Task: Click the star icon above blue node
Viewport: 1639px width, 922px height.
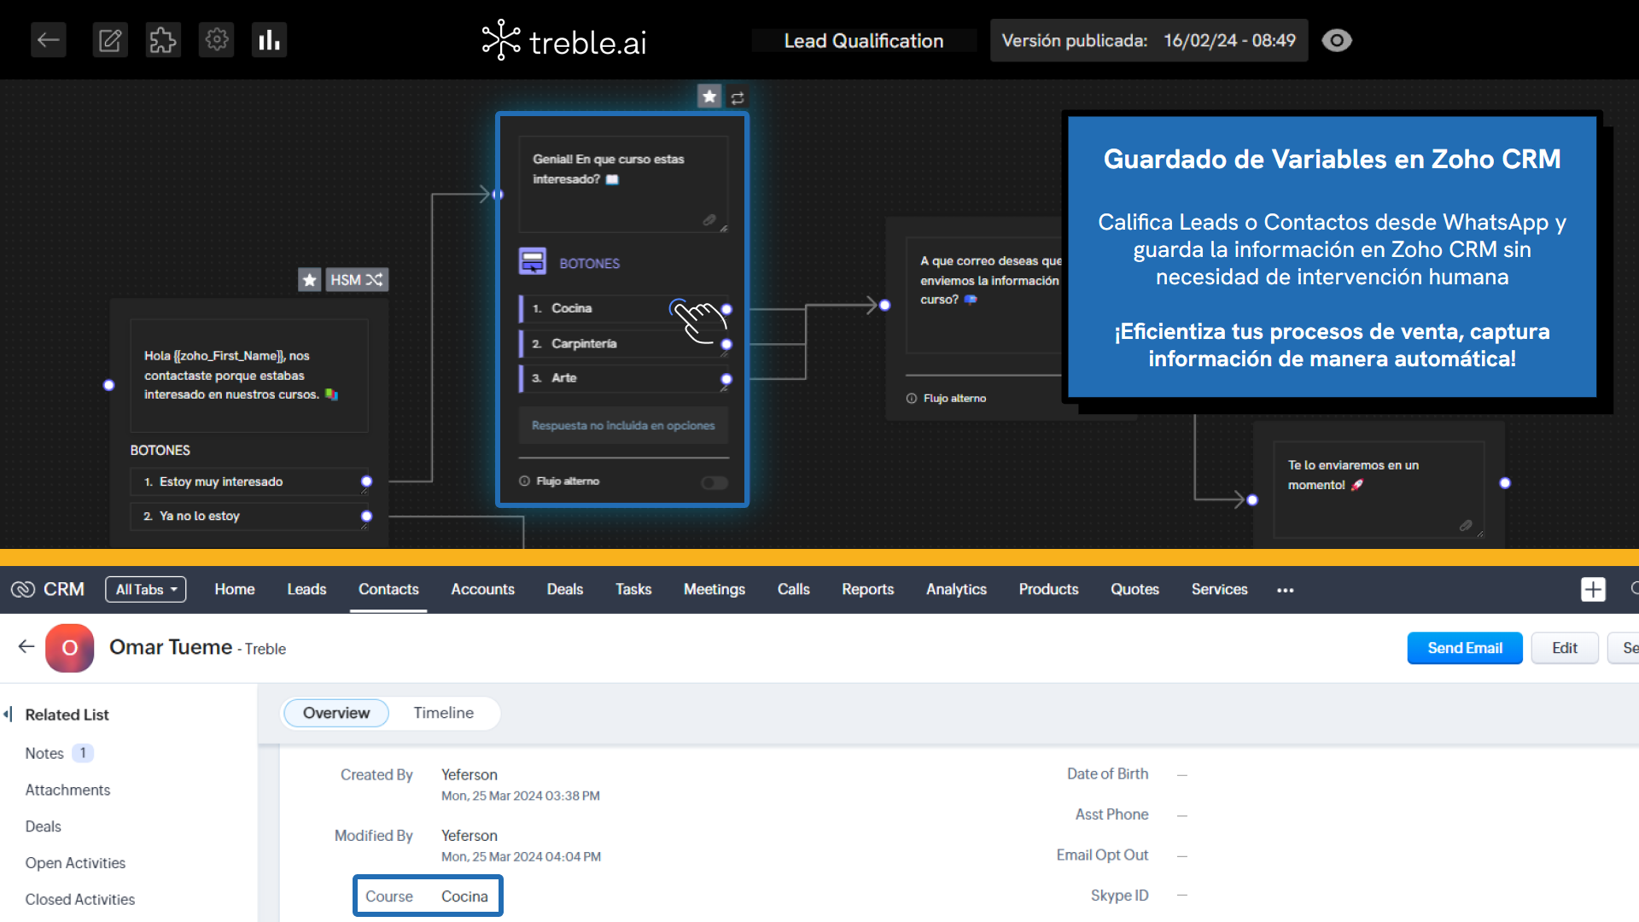Action: pyautogui.click(x=709, y=96)
